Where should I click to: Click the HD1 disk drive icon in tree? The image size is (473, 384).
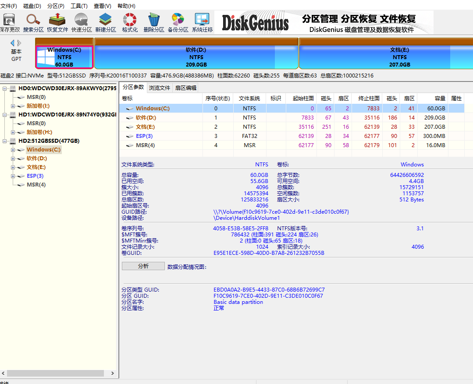click(13, 115)
